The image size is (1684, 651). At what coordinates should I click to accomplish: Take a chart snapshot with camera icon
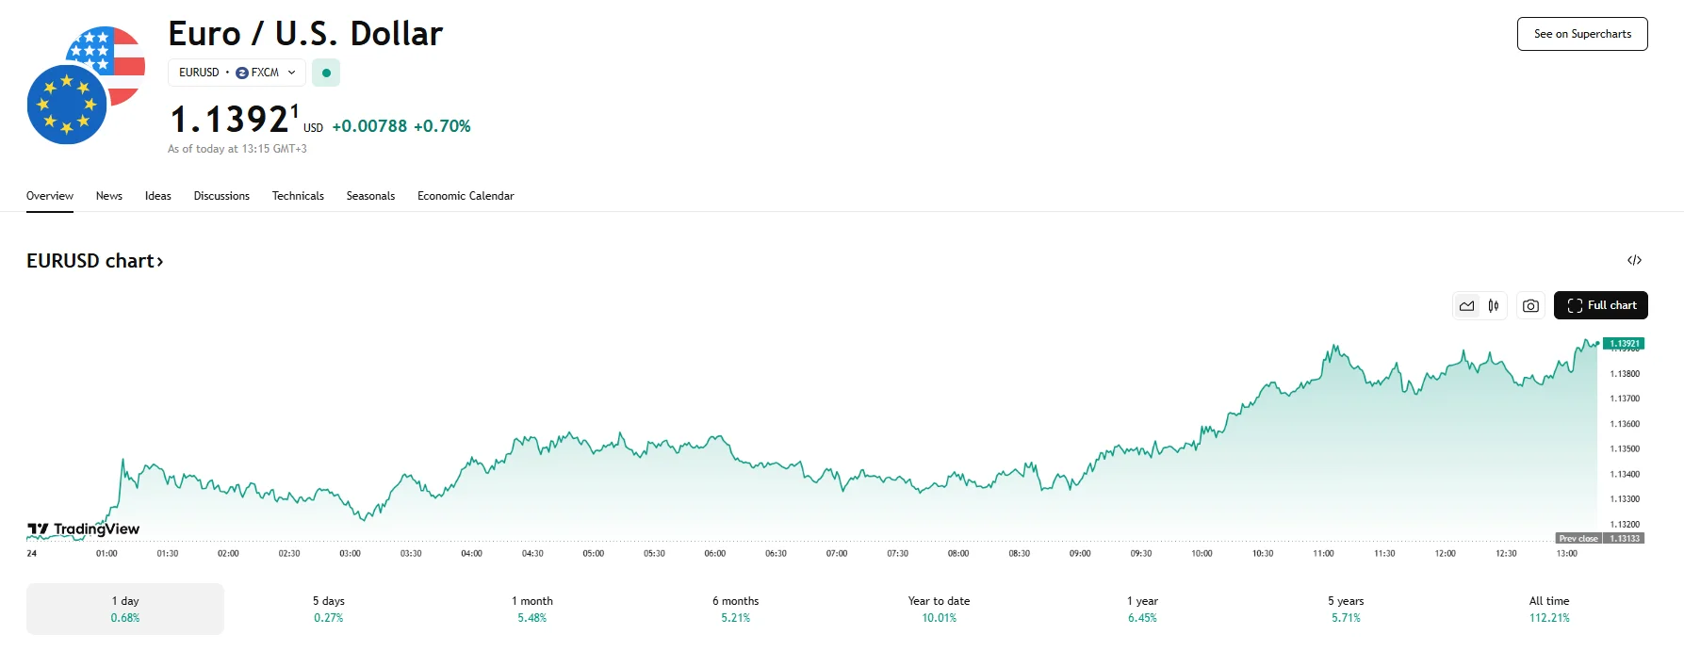[1530, 305]
